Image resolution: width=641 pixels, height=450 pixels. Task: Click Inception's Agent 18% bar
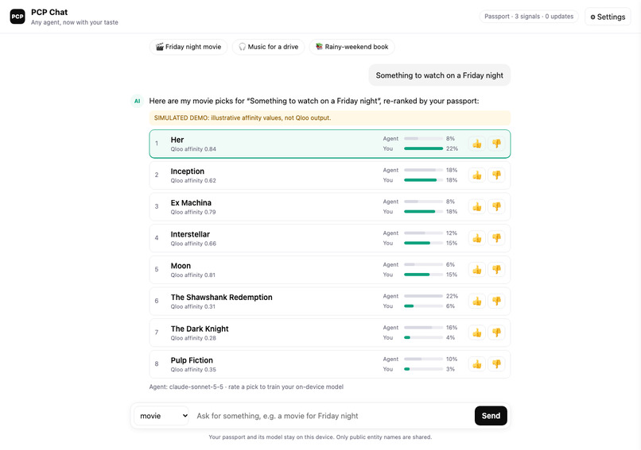click(x=423, y=170)
